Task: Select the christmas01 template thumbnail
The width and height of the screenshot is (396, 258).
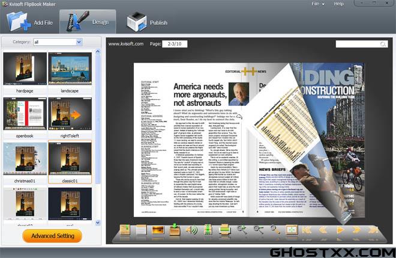Action: 25,159
